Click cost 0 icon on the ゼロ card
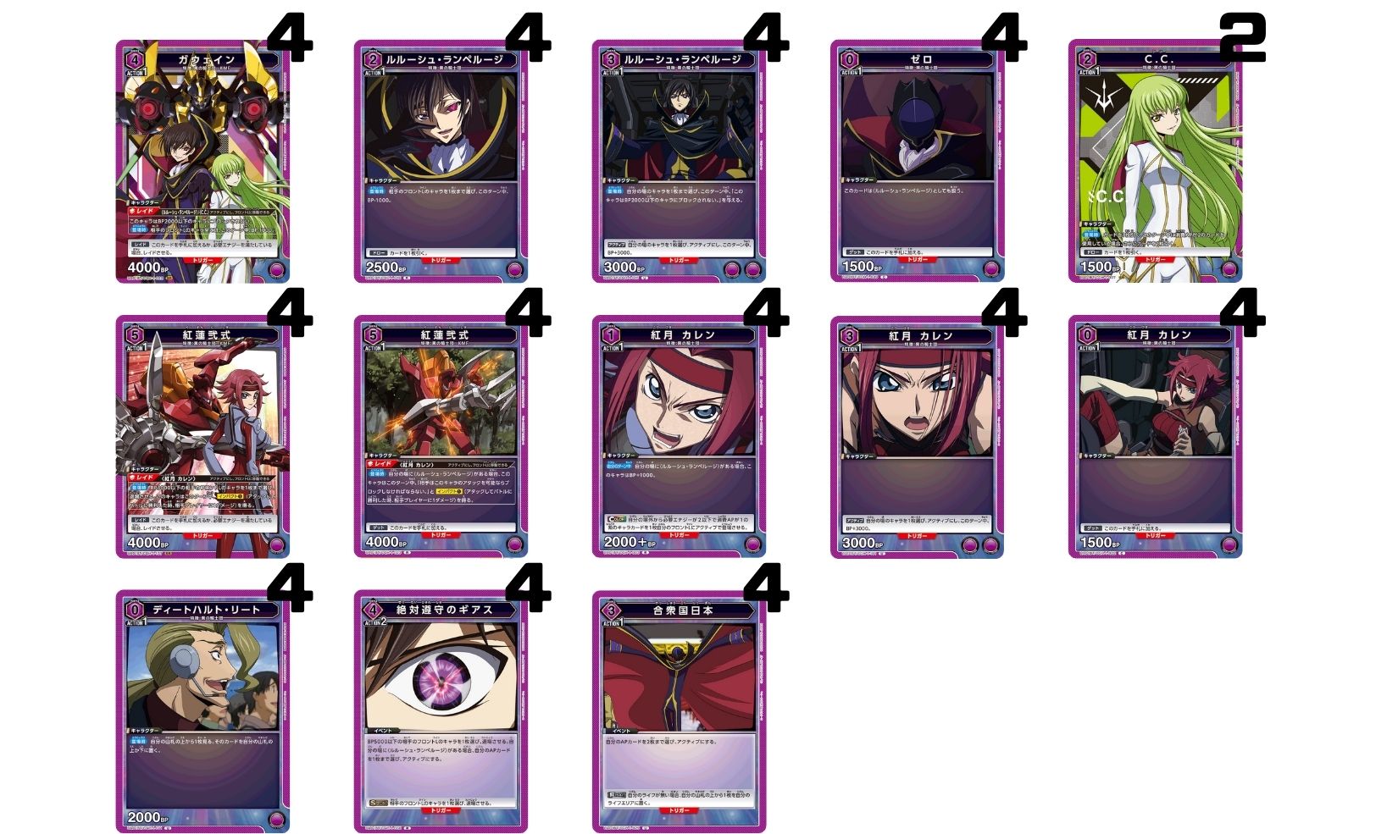1398x834 pixels. 849,59
